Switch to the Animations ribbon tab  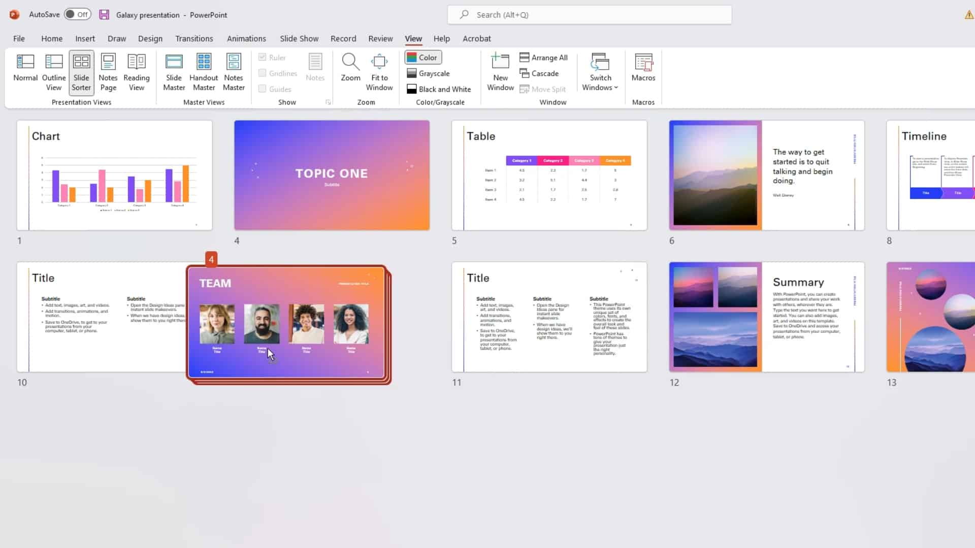[x=247, y=38]
